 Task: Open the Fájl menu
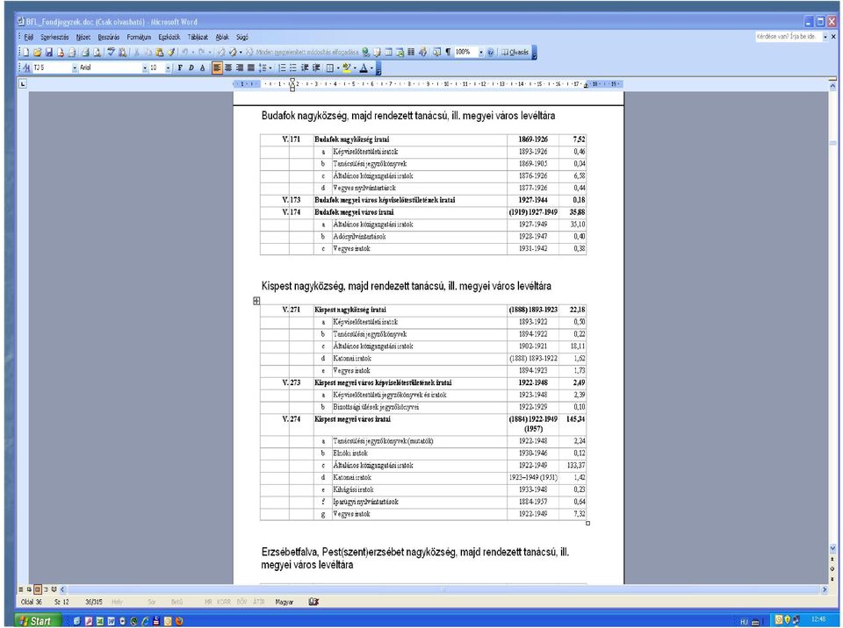coord(28,37)
